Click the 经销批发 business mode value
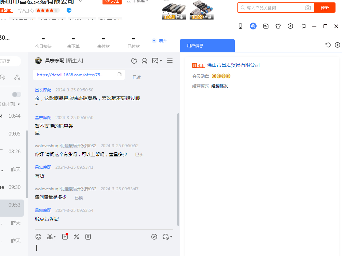 tap(220, 86)
